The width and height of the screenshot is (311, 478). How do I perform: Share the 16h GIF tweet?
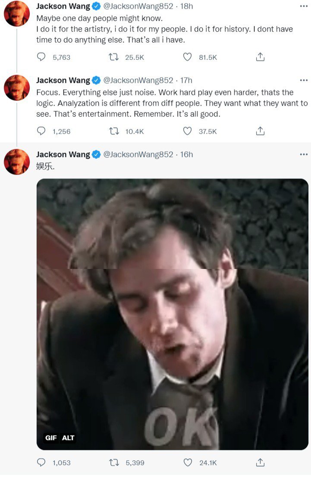[260, 462]
